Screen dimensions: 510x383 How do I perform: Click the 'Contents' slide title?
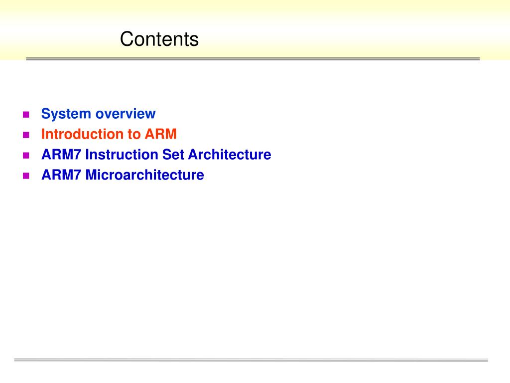pyautogui.click(x=159, y=39)
